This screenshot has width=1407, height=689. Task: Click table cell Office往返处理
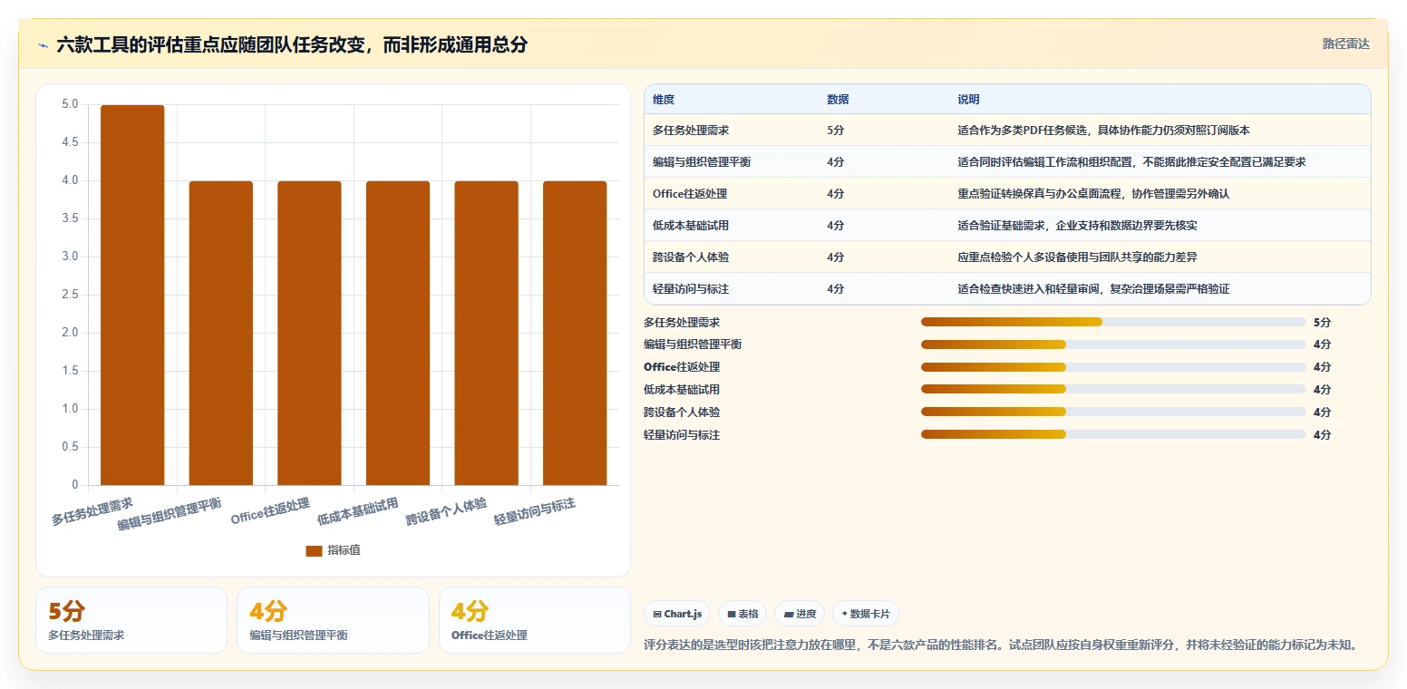coord(690,194)
